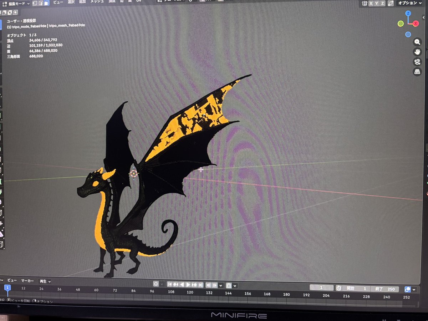Image resolution: width=428 pixels, height=321 pixels.
Task: Open the 追加 menu
Action: [x=82, y=2]
